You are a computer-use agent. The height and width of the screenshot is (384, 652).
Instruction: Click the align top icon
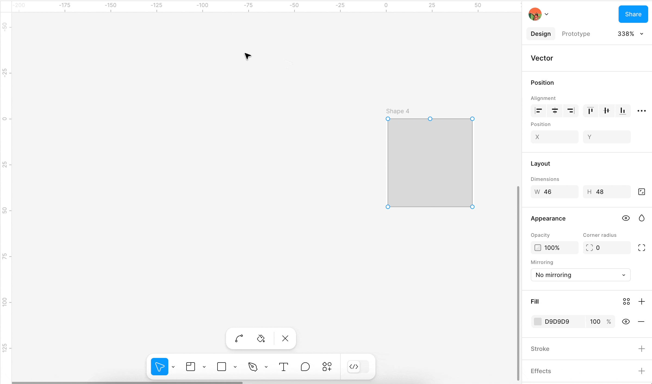click(590, 111)
